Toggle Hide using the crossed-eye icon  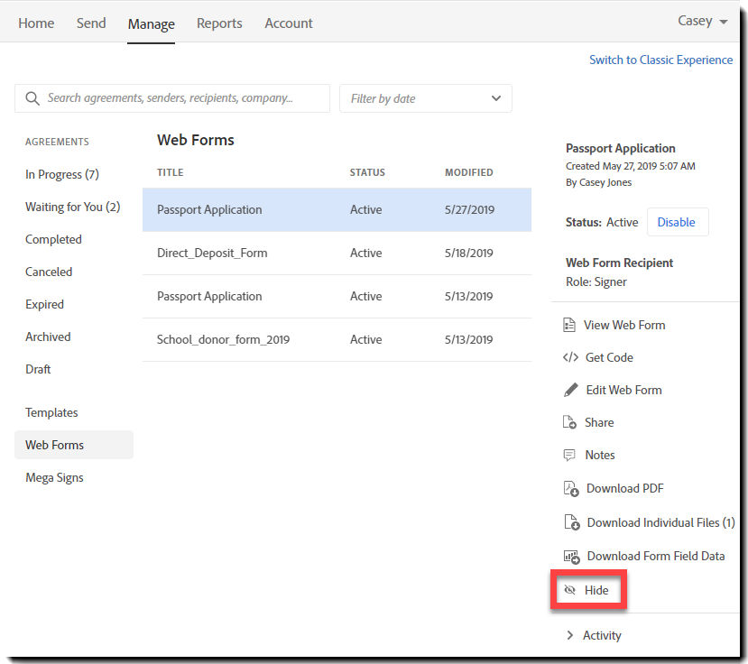pos(569,590)
